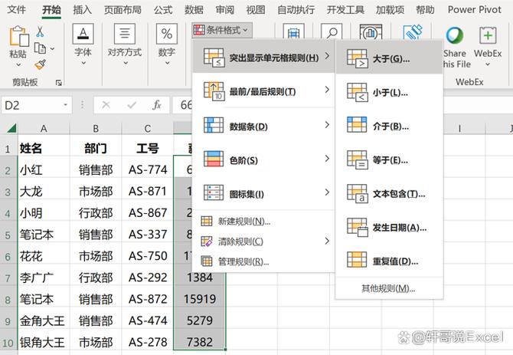Click the clipboard group dialog launcher
513x355 pixels.
(x=58, y=83)
